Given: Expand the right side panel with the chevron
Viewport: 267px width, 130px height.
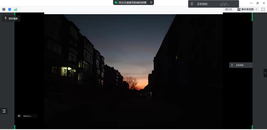Looking at the screenshot, I should click(265, 73).
